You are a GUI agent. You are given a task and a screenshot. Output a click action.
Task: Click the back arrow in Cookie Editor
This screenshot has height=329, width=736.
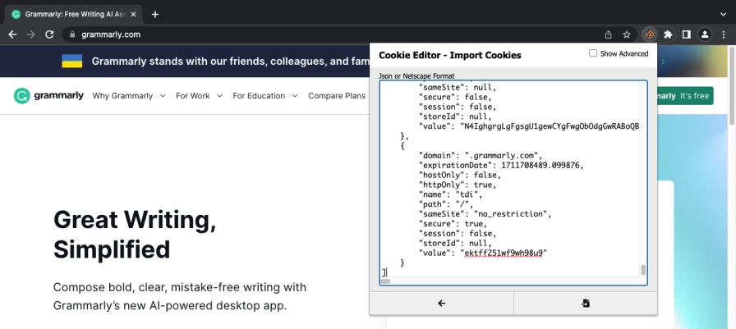pyautogui.click(x=441, y=304)
